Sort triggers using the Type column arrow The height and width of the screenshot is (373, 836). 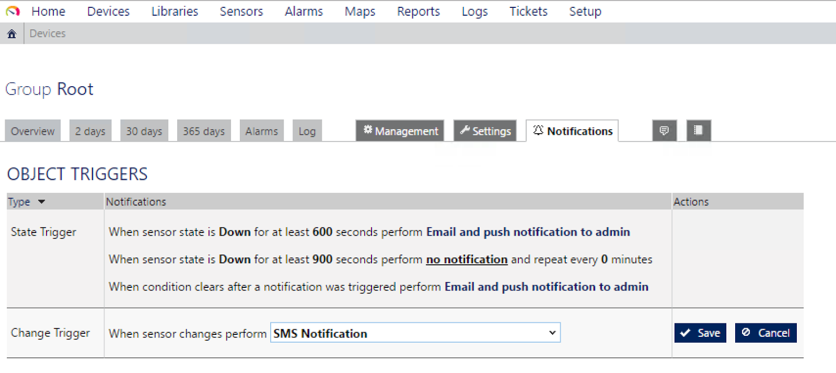coord(42,202)
